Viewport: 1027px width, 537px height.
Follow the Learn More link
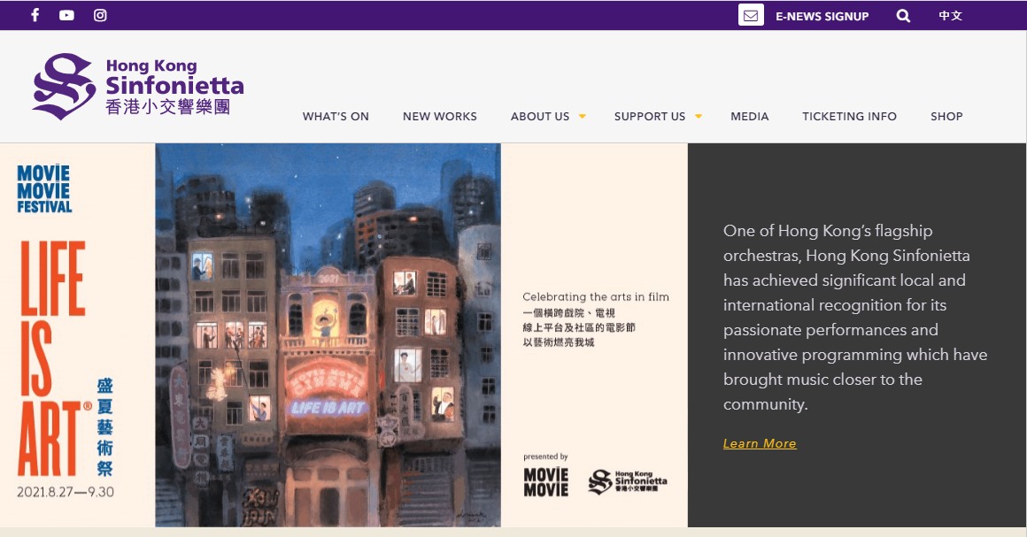tap(760, 443)
